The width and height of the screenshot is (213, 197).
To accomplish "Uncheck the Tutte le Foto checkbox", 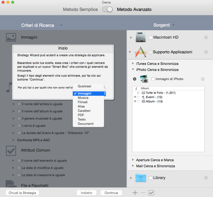I will [x=138, y=93].
